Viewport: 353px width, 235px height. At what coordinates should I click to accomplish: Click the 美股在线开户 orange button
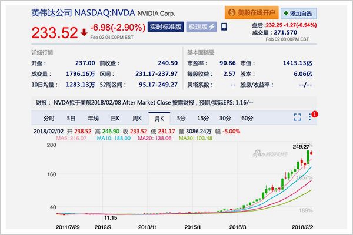tap(251, 12)
